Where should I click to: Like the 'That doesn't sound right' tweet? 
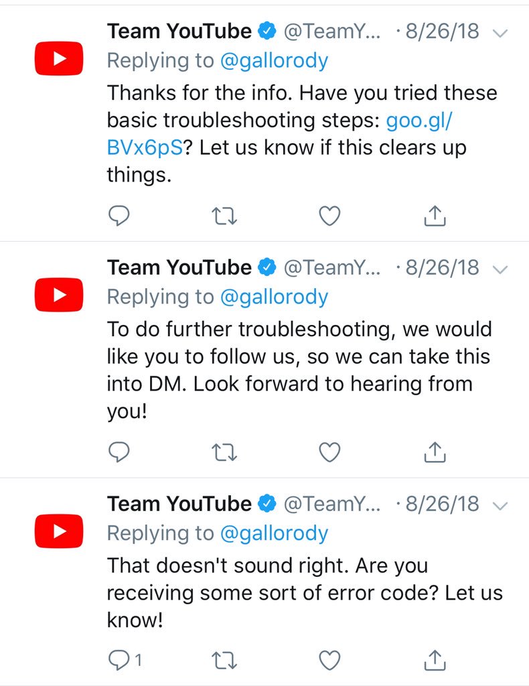(x=329, y=660)
